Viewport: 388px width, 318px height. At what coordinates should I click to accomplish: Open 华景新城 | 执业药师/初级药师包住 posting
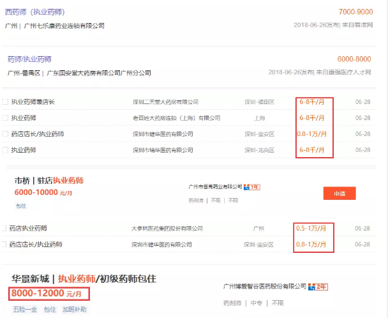click(84, 279)
